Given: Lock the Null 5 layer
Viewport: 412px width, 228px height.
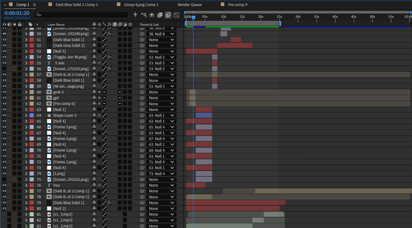Looking at the screenshot, I should [19, 51].
